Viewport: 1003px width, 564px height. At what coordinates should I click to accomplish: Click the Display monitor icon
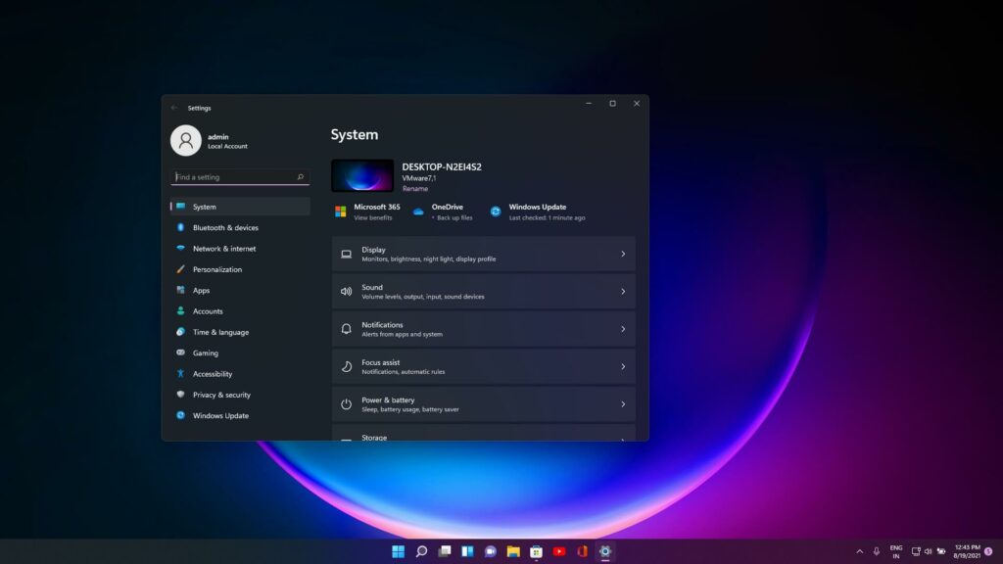[345, 253]
